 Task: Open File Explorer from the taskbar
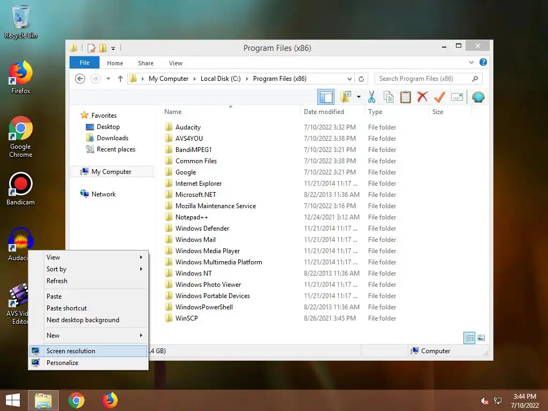[43, 400]
